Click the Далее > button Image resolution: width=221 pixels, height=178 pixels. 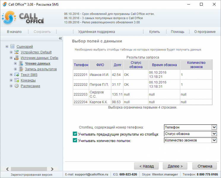(x=175, y=166)
